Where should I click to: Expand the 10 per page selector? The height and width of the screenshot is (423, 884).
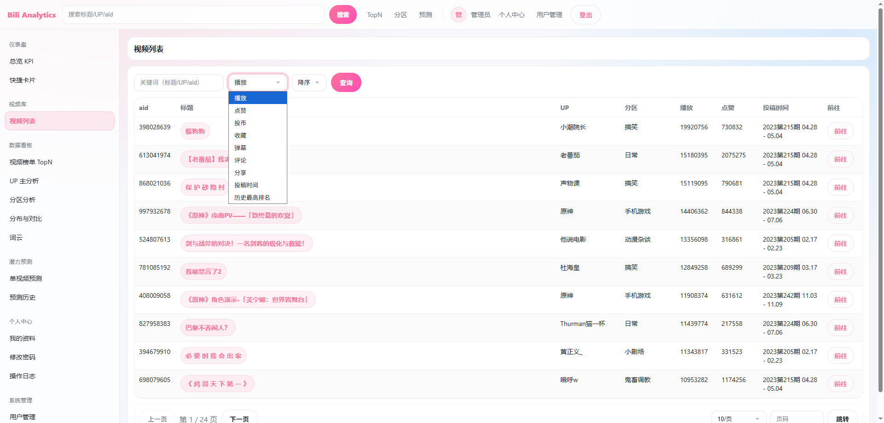tap(738, 418)
